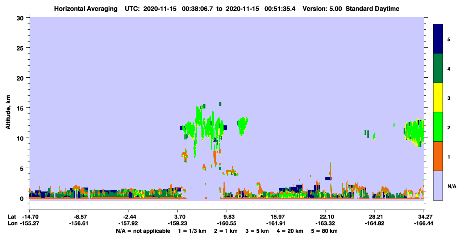Screen dimensions: 471x241
Task: Click the dark blue colorbar segment labeled 5
Action: pos(438,39)
